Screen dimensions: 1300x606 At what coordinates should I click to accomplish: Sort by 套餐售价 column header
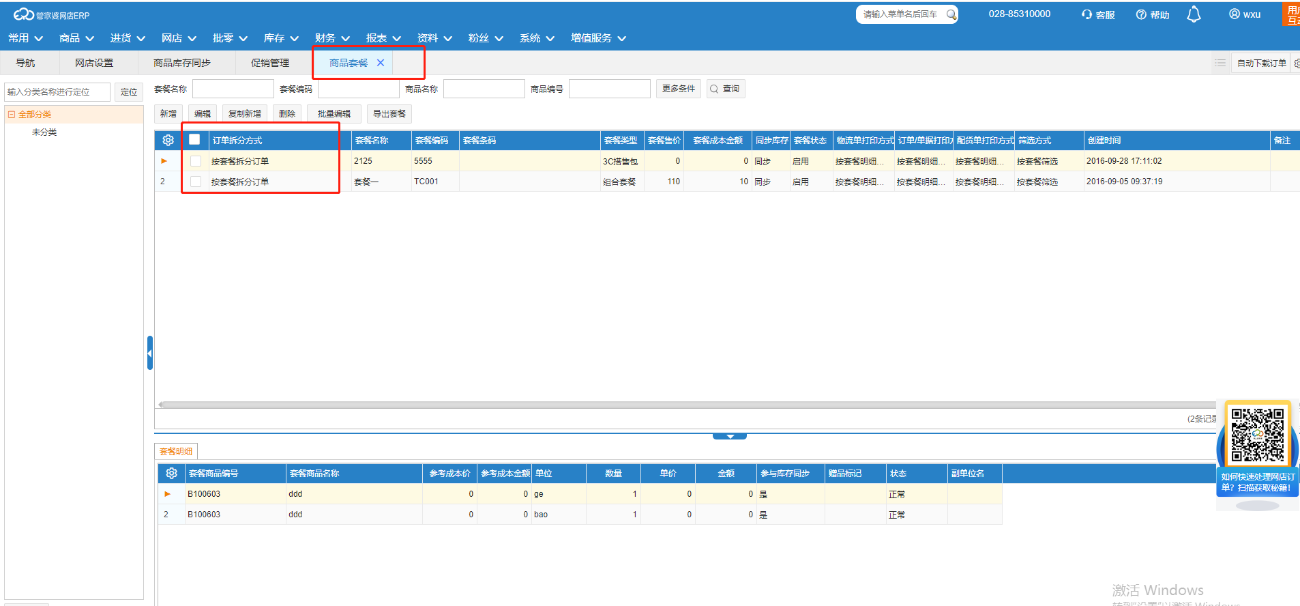(x=664, y=140)
